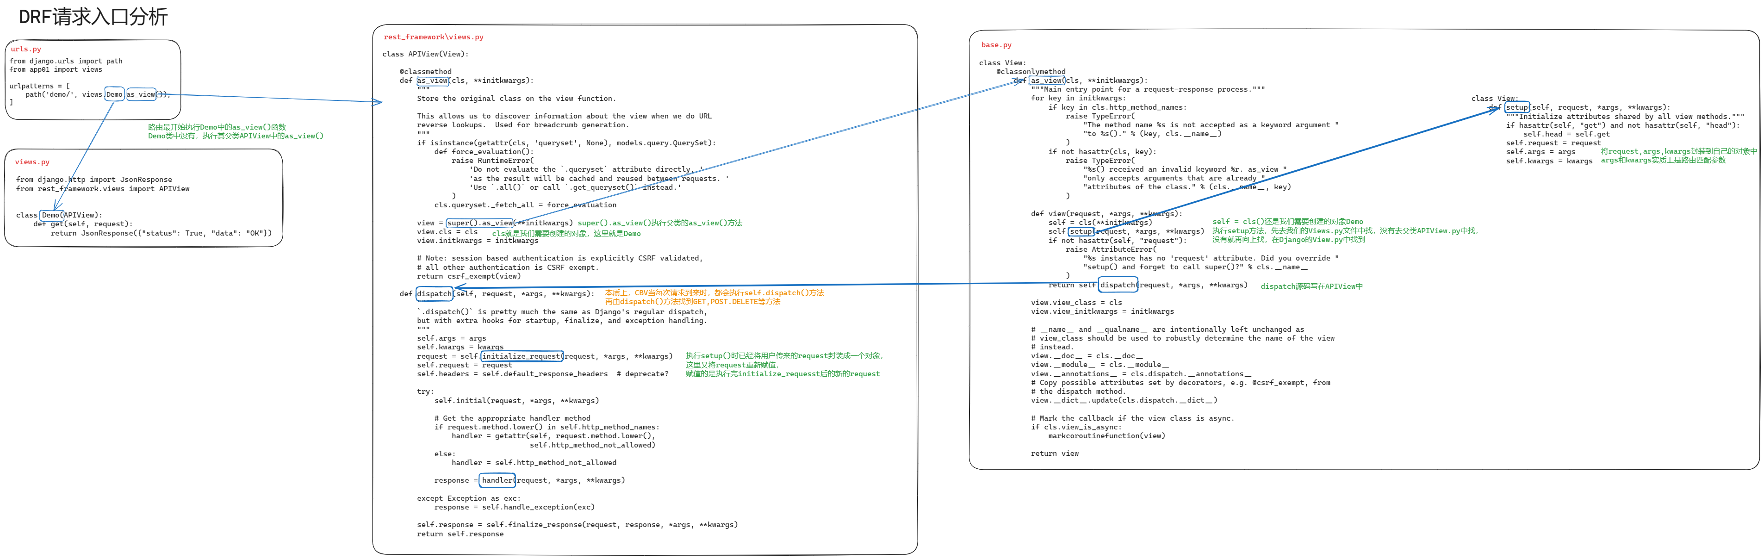Select the red views.py file label

(32, 162)
